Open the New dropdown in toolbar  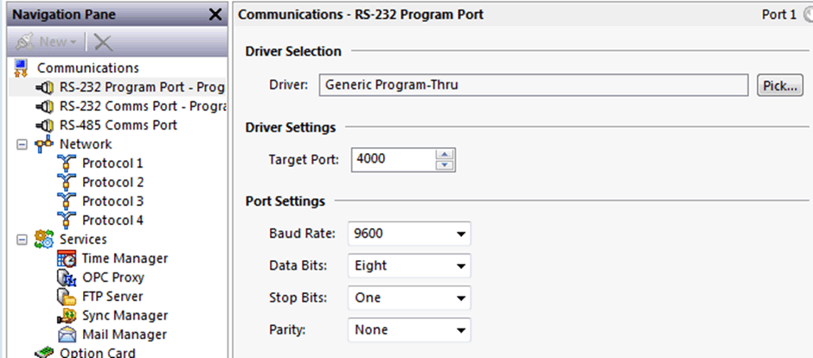pos(46,42)
